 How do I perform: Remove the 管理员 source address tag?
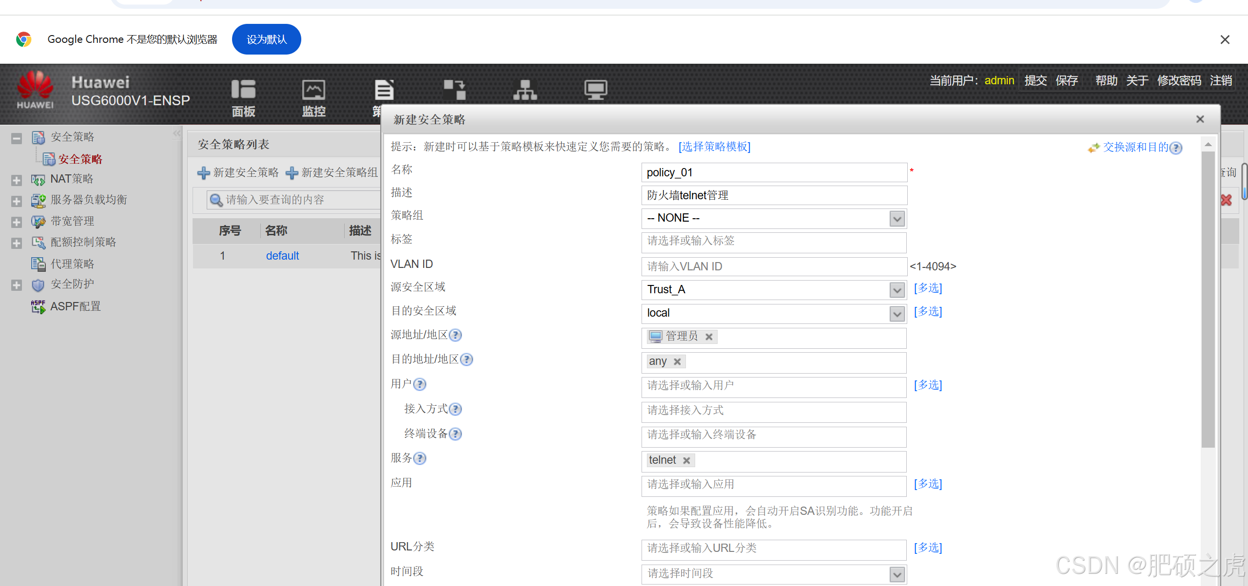[709, 337]
